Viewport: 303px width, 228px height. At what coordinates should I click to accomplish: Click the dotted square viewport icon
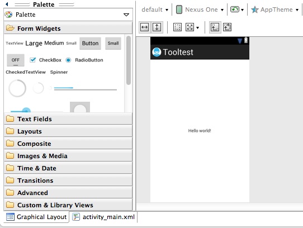[177, 27]
